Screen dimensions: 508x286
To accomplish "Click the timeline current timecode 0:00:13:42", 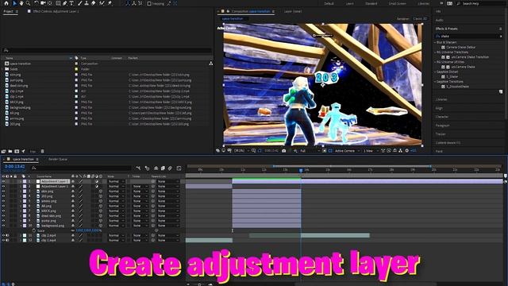I will [14, 167].
